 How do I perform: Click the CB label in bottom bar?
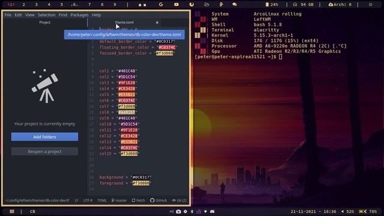(x=32, y=211)
